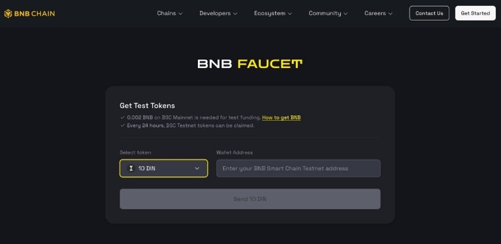Open the Chains navigation menu
The image size is (501, 244).
(x=169, y=13)
